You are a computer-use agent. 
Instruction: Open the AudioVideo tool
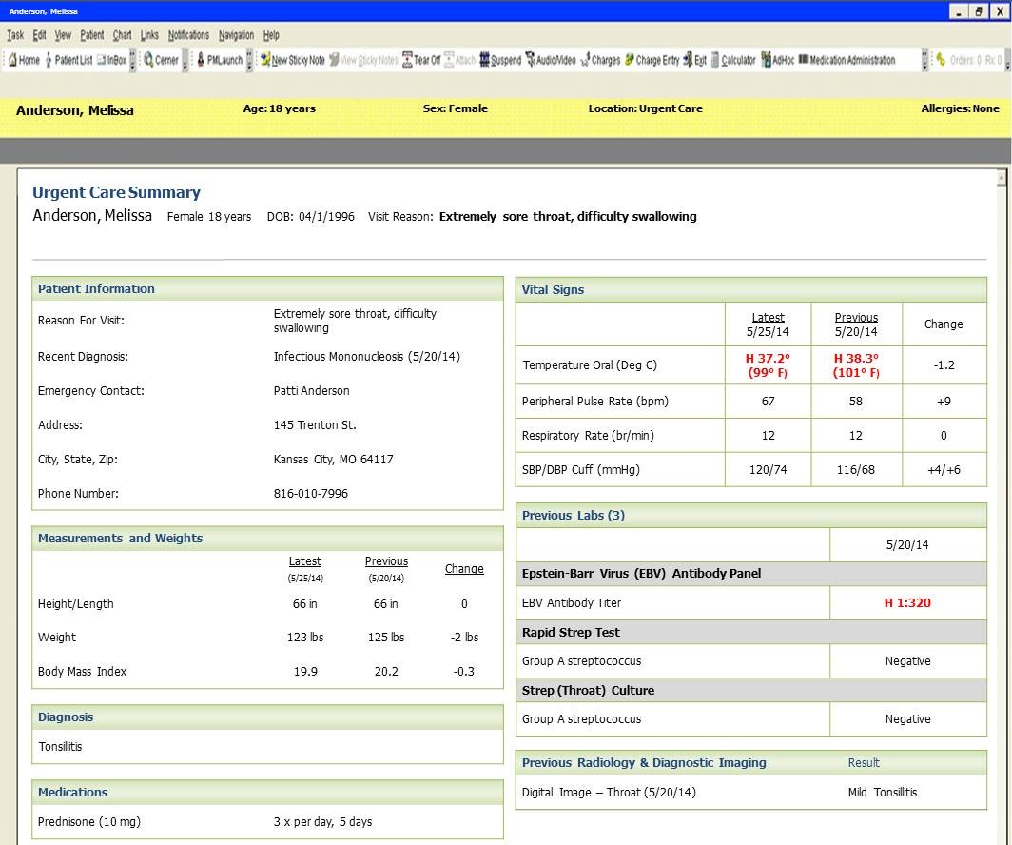coord(551,60)
